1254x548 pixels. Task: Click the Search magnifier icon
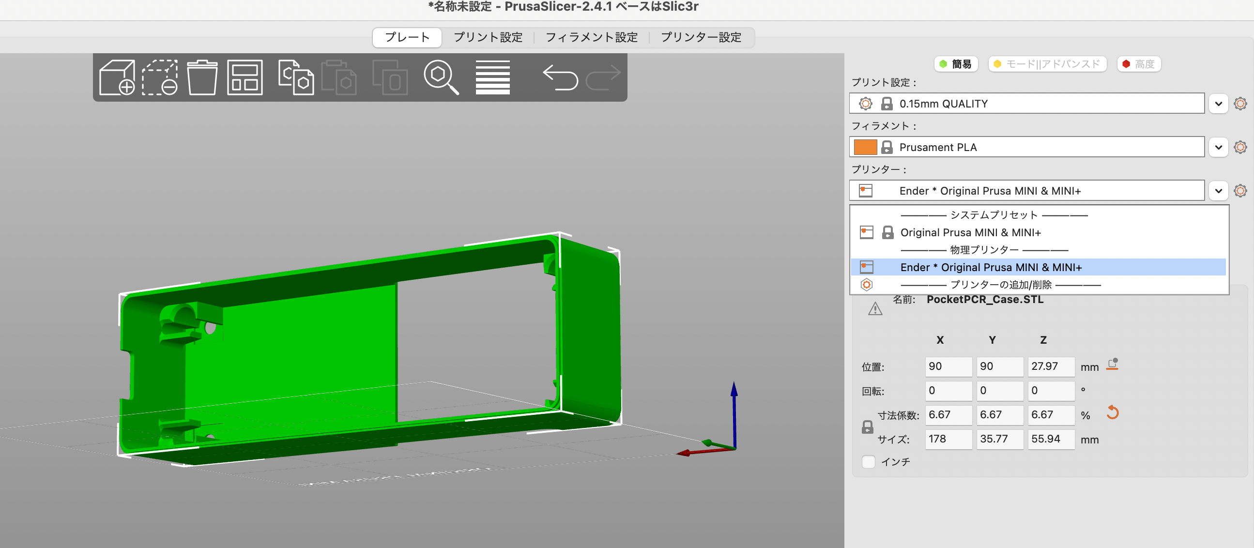click(x=441, y=77)
